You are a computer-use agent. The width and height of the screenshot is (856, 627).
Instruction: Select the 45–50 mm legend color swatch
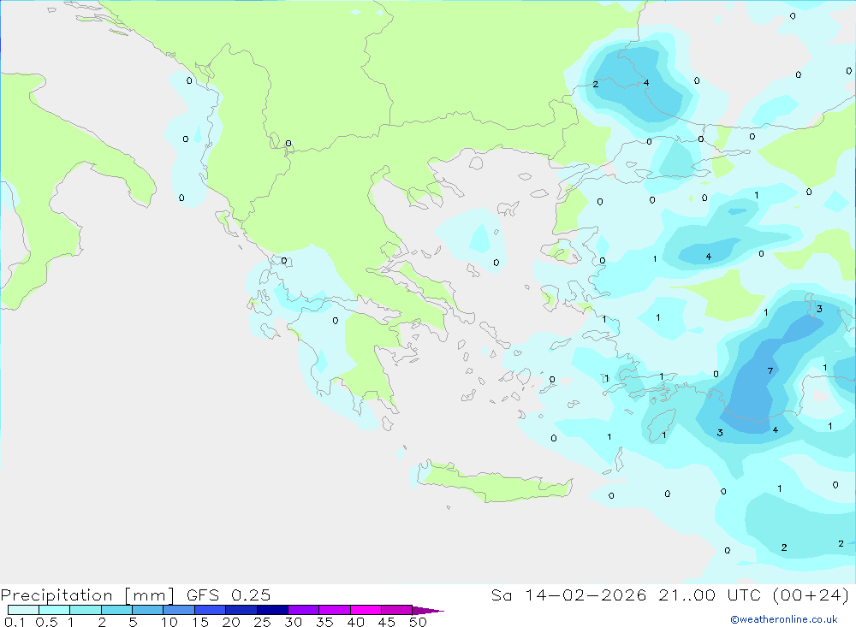397,610
